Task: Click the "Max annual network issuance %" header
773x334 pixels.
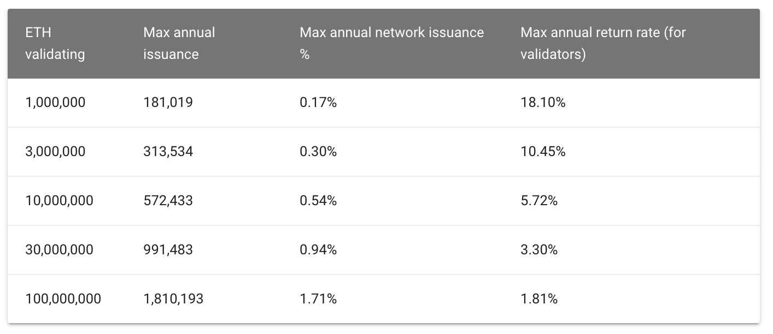Action: click(391, 44)
